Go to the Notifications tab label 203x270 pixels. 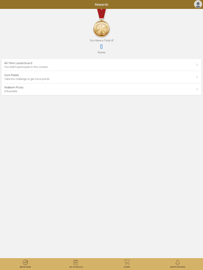point(178,267)
